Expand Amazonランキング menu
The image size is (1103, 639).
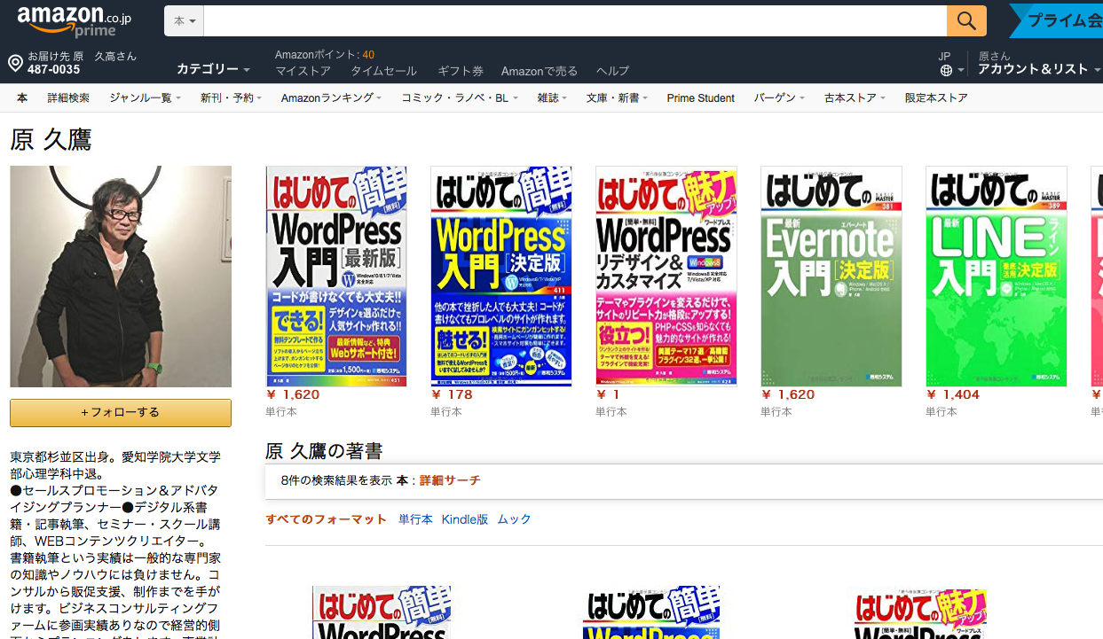coord(331,97)
